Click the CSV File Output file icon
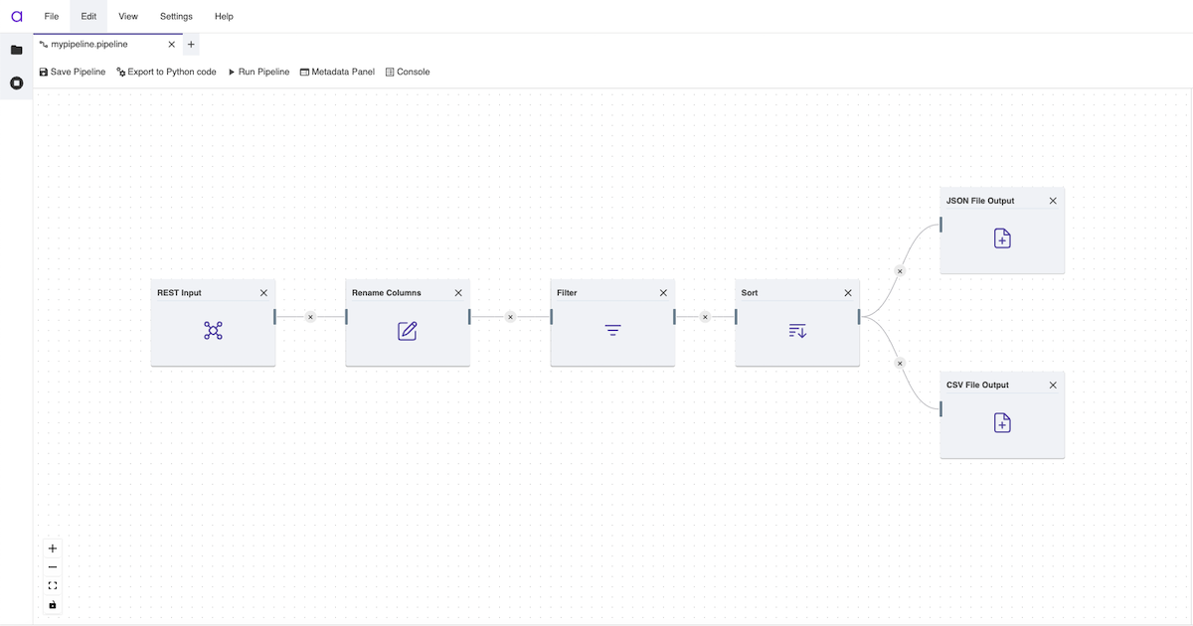 (x=1002, y=423)
